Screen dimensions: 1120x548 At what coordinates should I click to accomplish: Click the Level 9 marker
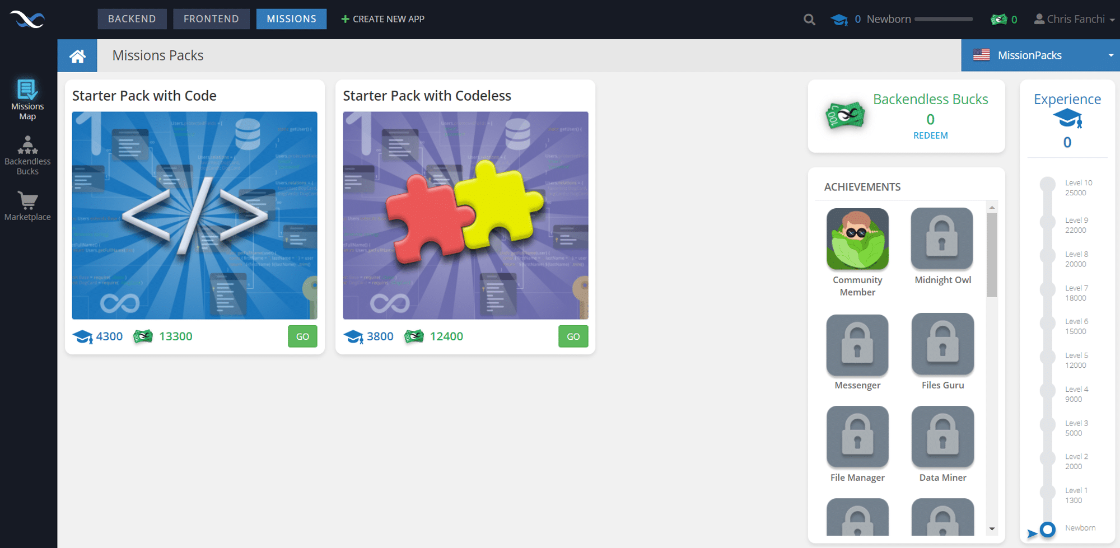(x=1048, y=222)
